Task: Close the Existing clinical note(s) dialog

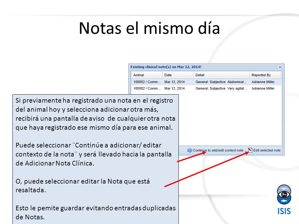Action: [x=280, y=67]
